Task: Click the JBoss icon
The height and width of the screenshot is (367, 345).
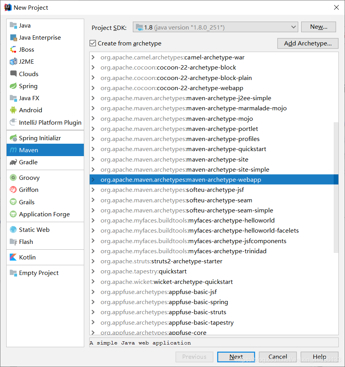Action: point(13,50)
